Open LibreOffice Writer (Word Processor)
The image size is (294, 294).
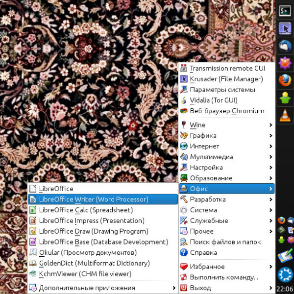(103, 199)
